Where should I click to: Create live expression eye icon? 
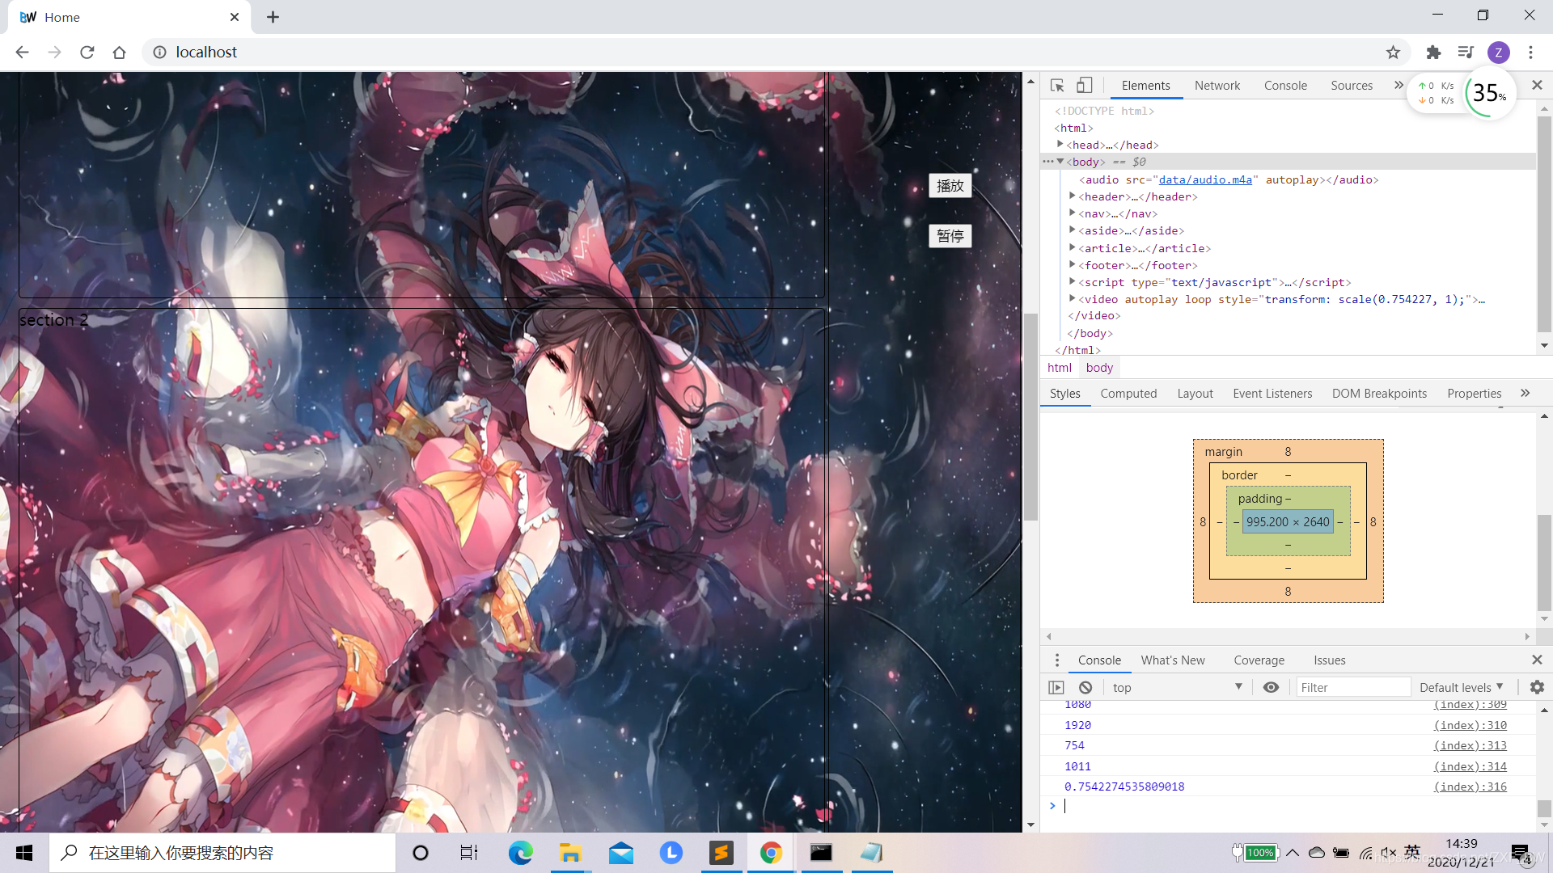1271,688
